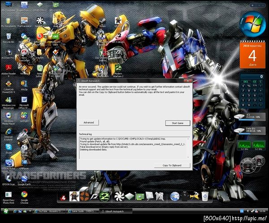Click the Windows Start button

6,211
